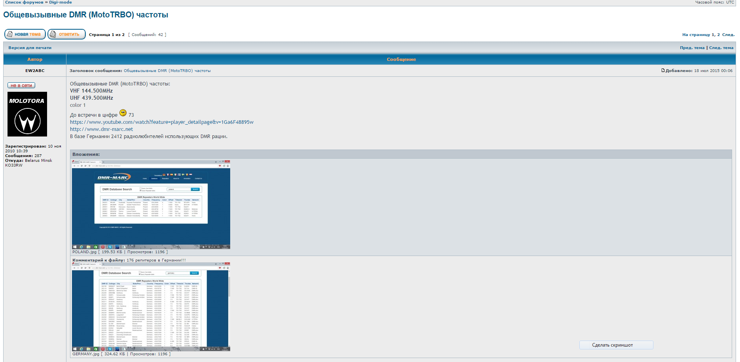Open the topic title heading link
The image size is (740, 362).
coord(85,15)
